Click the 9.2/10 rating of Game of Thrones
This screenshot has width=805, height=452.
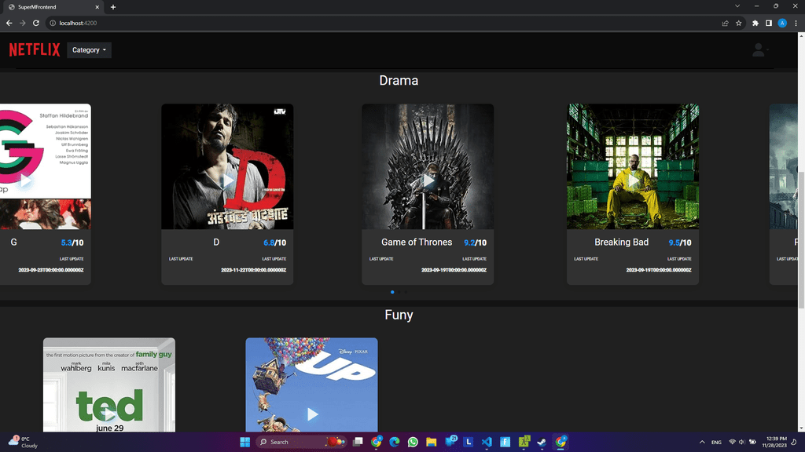tap(475, 243)
